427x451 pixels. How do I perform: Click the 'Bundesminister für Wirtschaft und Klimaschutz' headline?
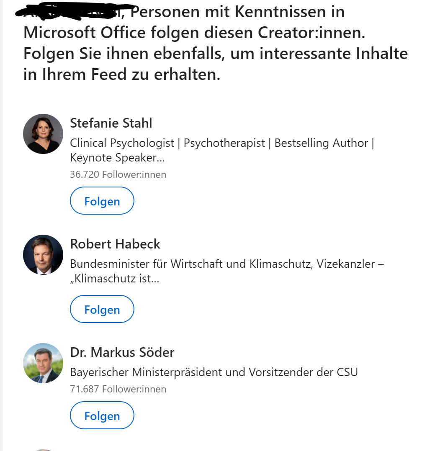point(227,264)
